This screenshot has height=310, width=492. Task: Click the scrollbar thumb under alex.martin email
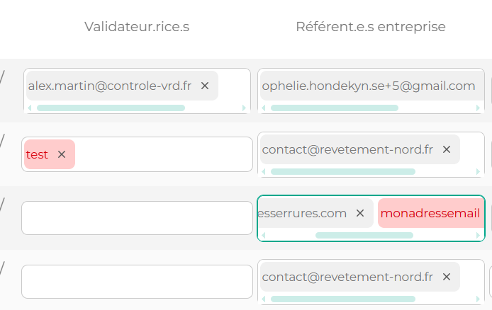[x=111, y=108]
